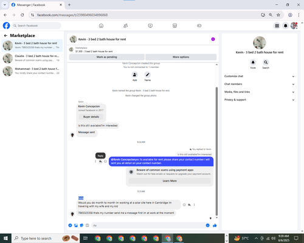
Task: Open the Marketplace icon in top navigation
Action: [174, 26]
